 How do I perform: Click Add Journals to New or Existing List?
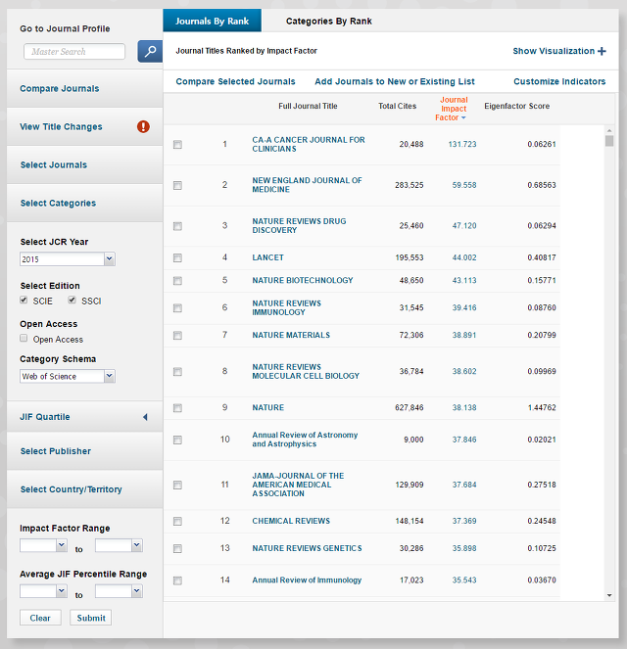point(394,81)
